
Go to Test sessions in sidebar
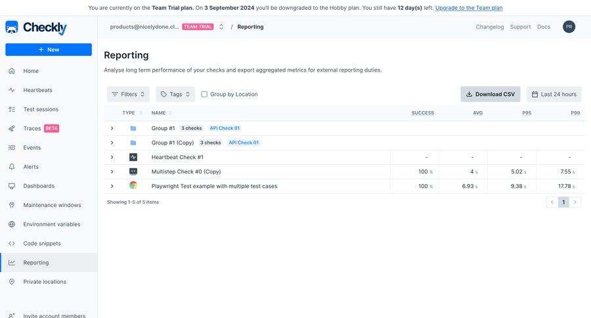point(41,109)
